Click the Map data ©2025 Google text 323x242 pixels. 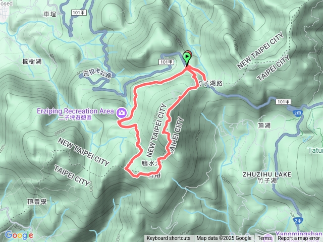pos(224,238)
